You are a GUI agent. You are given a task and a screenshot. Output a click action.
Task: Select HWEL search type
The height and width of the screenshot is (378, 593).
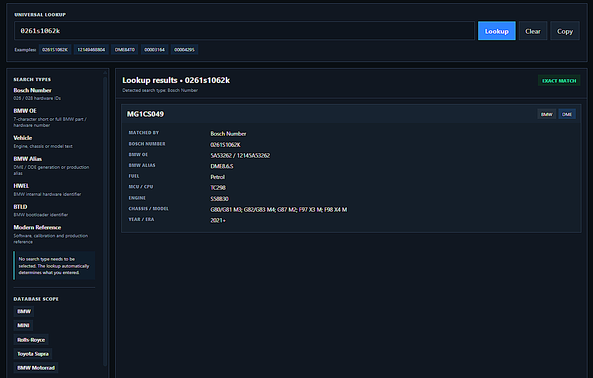(x=21, y=186)
